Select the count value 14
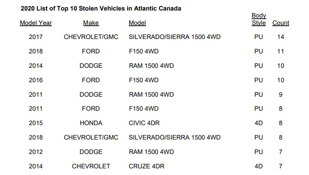309x175 pixels. click(281, 37)
